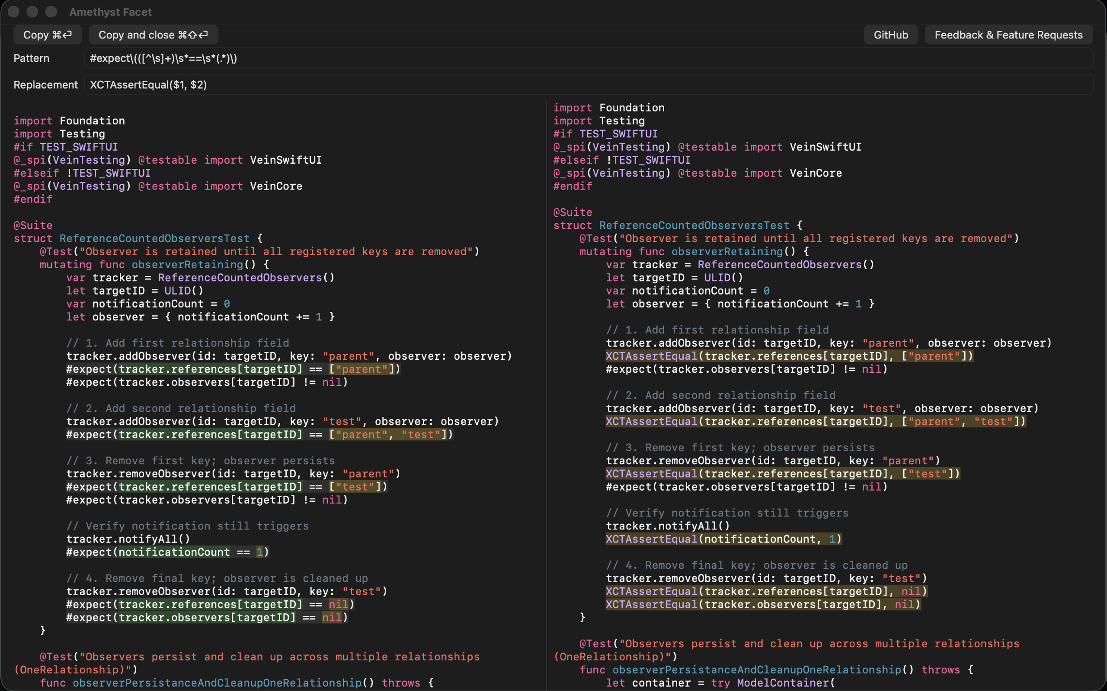Focus the Replacement text input field
The height and width of the screenshot is (691, 1107).
tap(589, 85)
